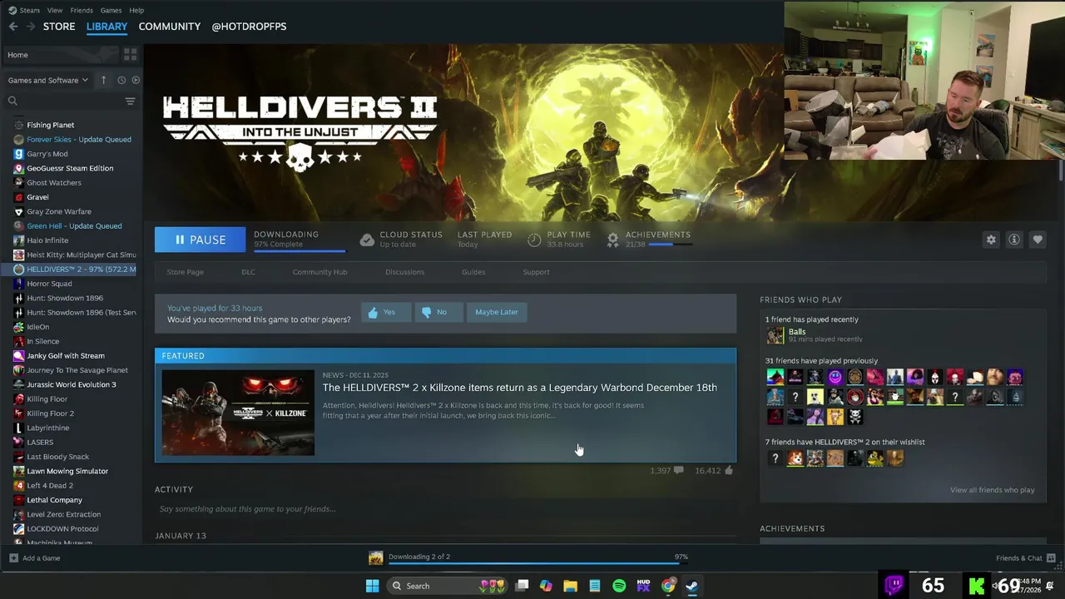Open Store Page link
This screenshot has height=599, width=1065.
[185, 272]
